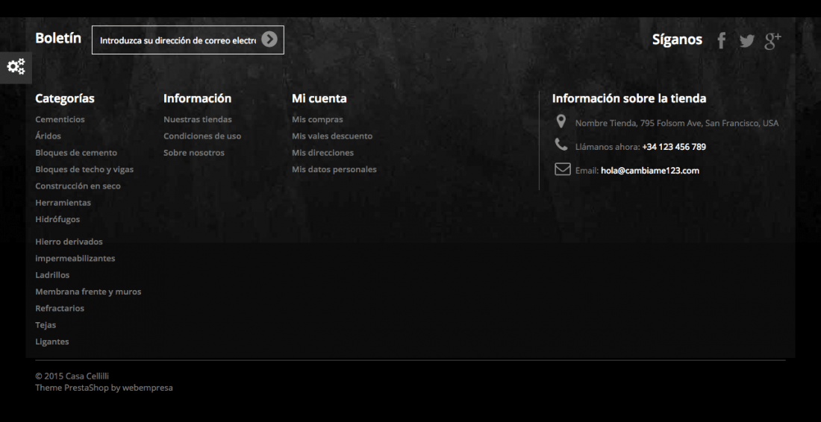Click the Información footer heading
The height and width of the screenshot is (422, 821).
click(x=197, y=98)
